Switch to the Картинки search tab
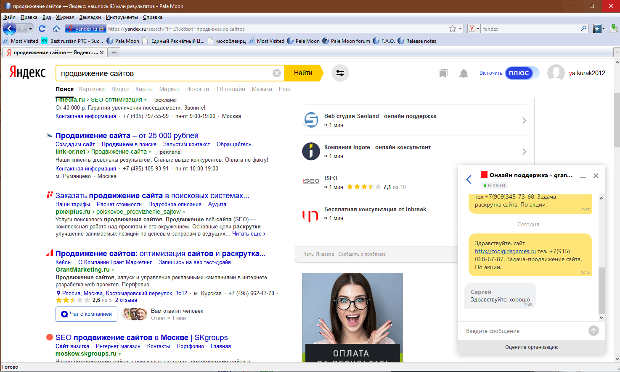Viewport: 620px width, 372px height. [92, 89]
